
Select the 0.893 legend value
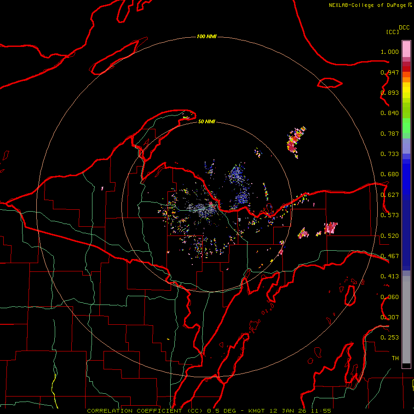click(390, 92)
